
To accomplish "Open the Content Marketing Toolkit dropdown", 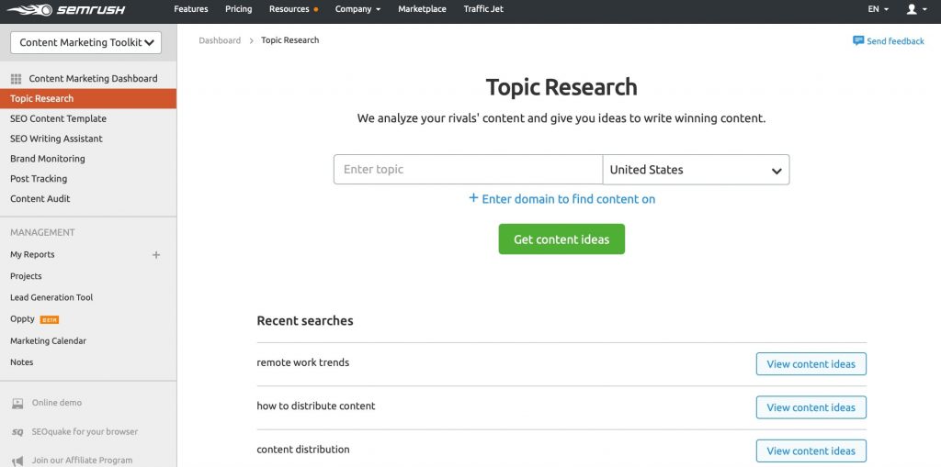I will (85, 42).
